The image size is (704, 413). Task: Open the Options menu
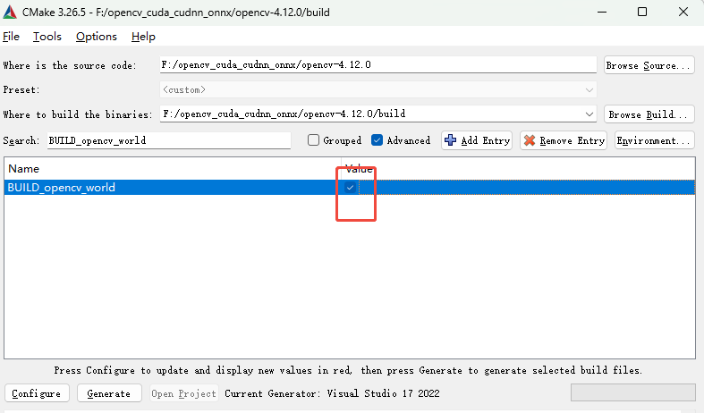tap(96, 37)
